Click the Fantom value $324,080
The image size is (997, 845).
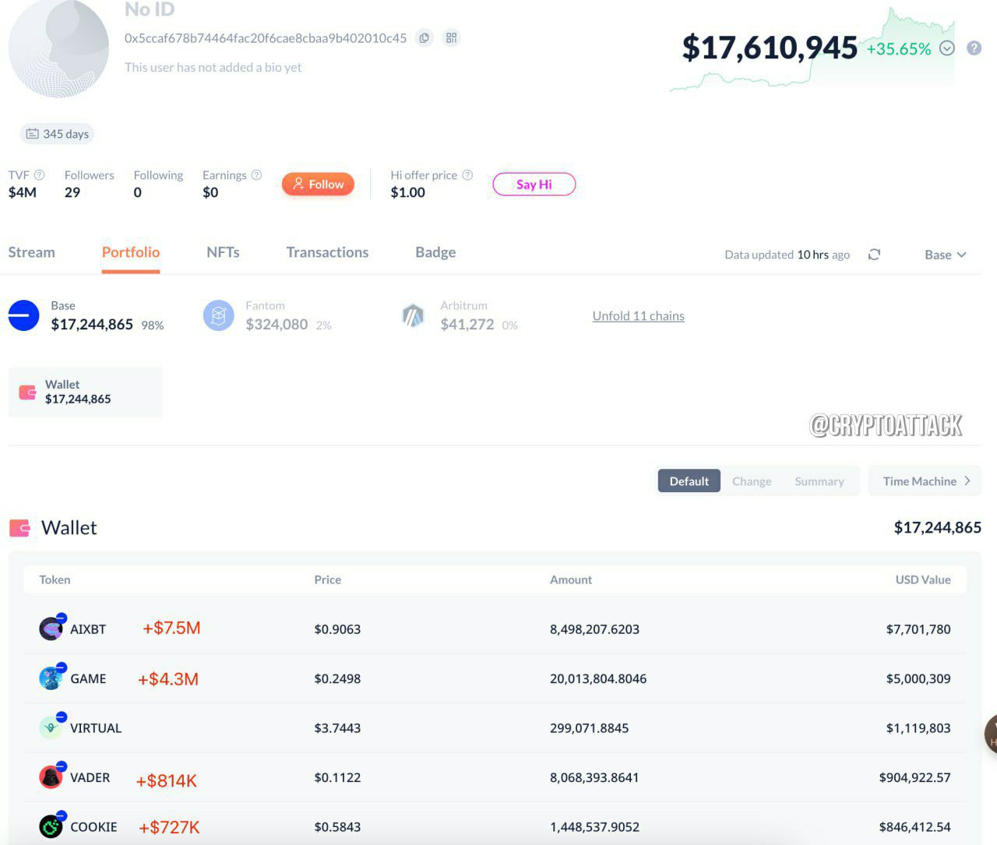[x=277, y=324]
